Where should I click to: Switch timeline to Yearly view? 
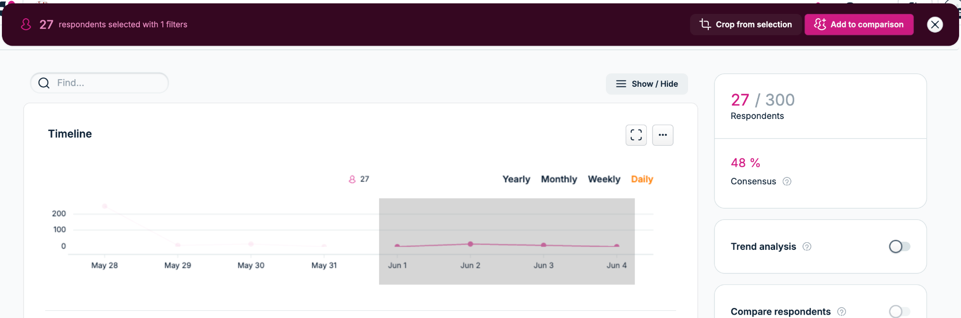pyautogui.click(x=516, y=179)
